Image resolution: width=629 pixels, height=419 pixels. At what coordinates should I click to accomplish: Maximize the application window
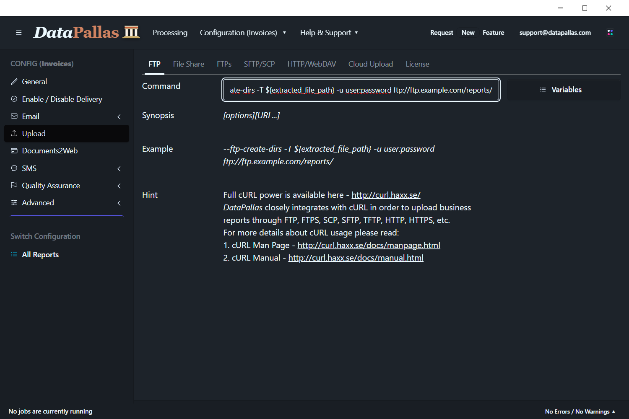[x=585, y=8]
